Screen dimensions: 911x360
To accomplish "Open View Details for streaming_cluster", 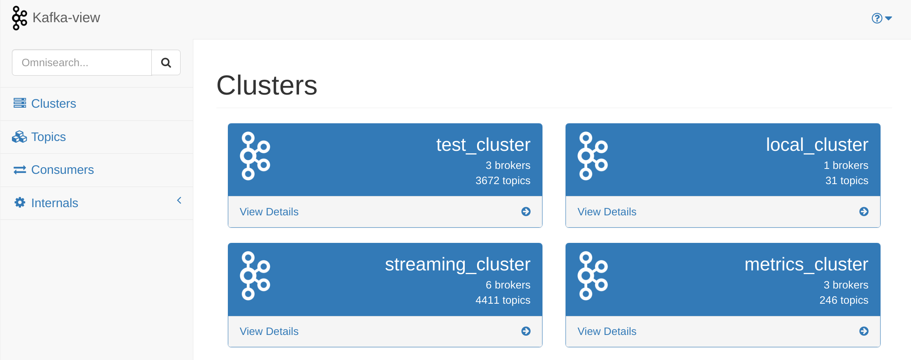I will (x=269, y=331).
